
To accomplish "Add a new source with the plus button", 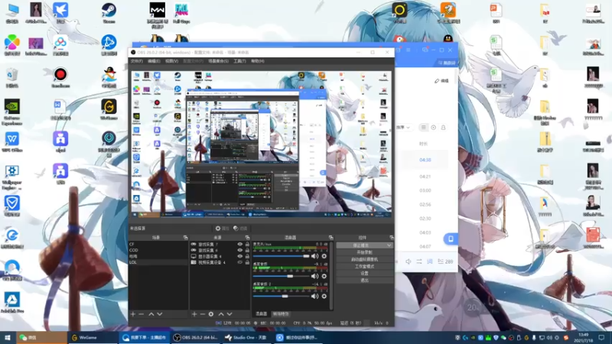I will [194, 314].
